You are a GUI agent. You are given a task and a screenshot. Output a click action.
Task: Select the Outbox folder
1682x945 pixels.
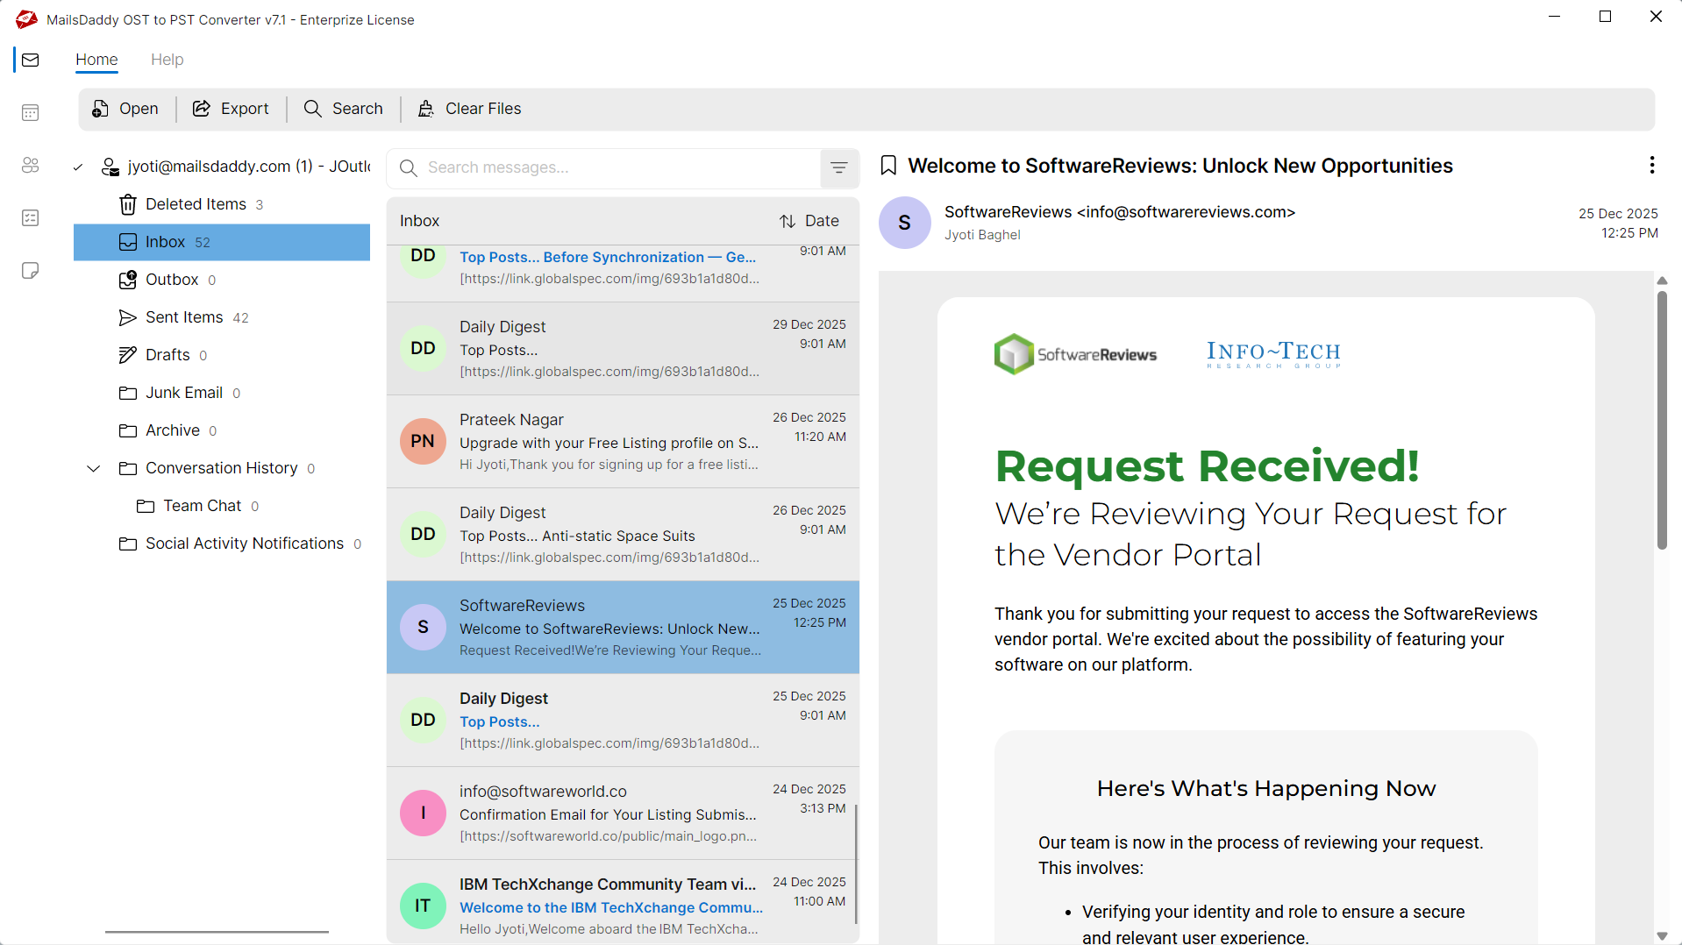coord(222,280)
